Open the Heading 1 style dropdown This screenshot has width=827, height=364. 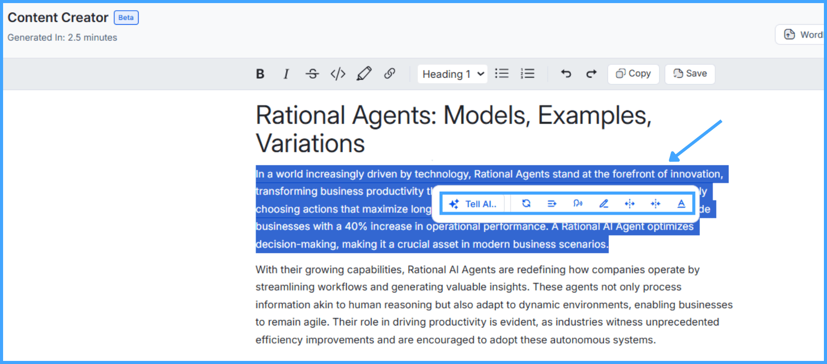(452, 74)
